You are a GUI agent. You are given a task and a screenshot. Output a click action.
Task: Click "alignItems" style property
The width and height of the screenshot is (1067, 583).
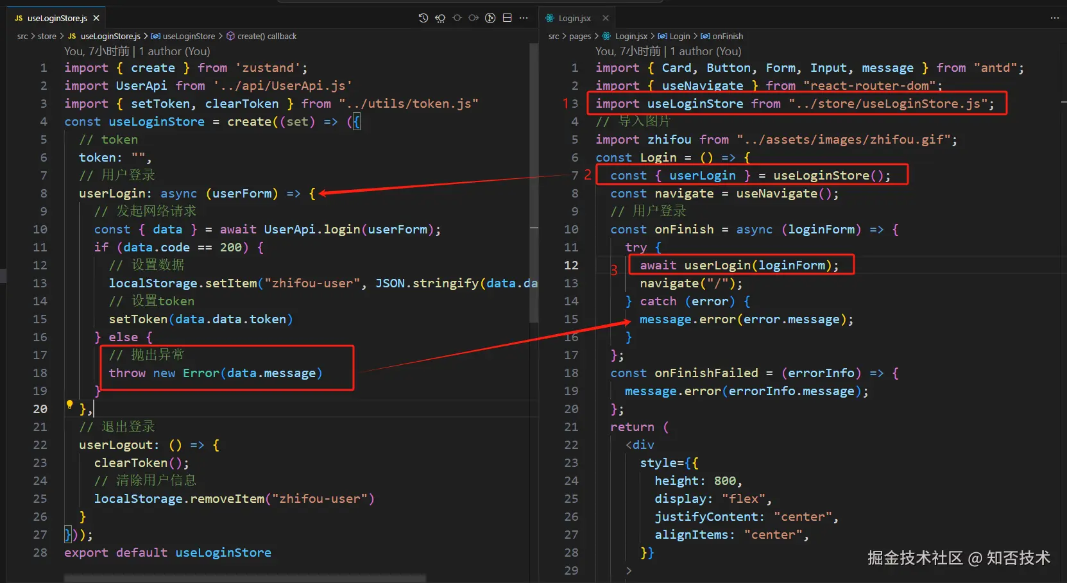(x=692, y=534)
